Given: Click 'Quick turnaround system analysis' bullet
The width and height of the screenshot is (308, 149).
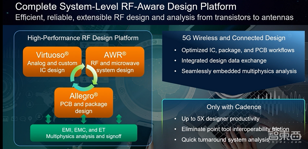Looking at the screenshot, I should click(x=225, y=139).
